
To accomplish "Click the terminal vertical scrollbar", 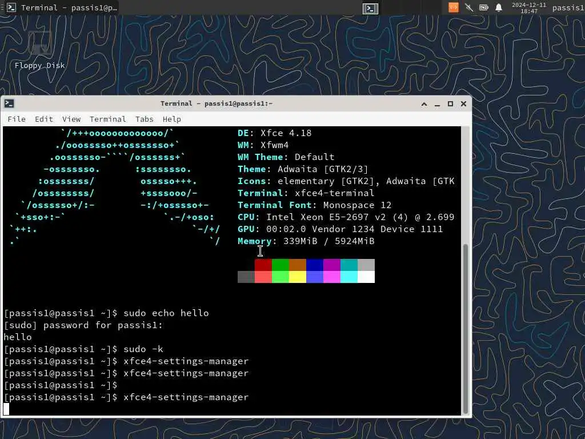I will (x=465, y=329).
